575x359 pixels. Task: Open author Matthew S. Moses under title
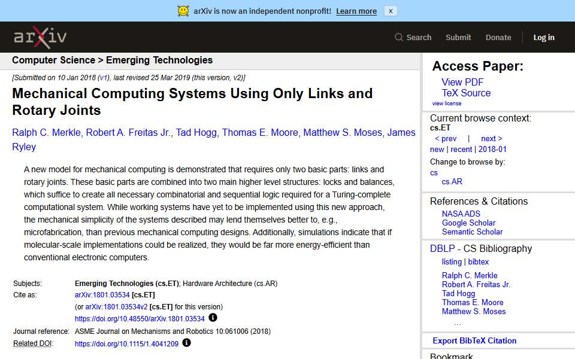pos(343,132)
